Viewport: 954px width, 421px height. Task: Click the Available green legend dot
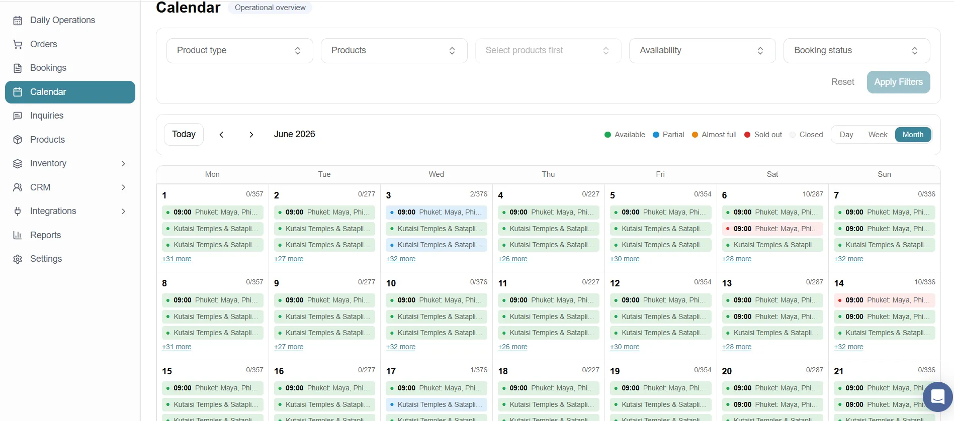(608, 135)
